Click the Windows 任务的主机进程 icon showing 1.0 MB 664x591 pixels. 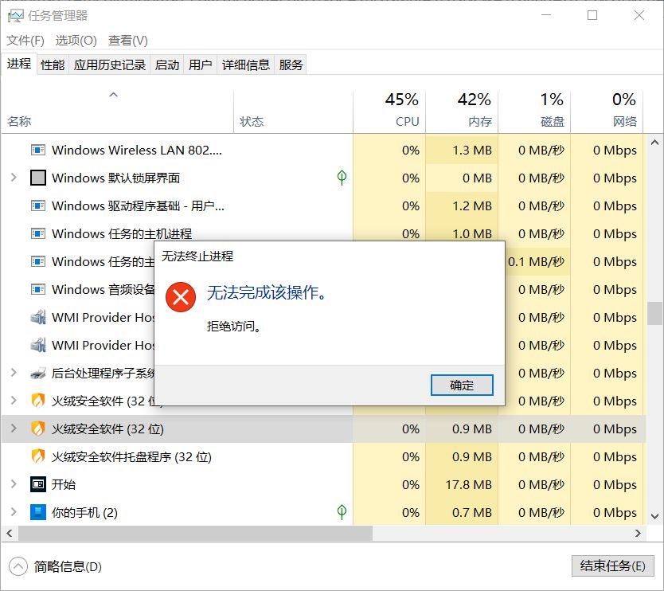[38, 234]
